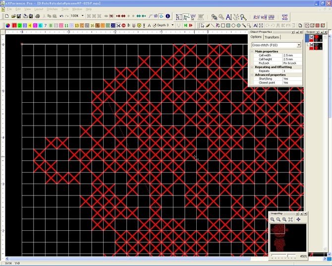Viewport: 332px width, 266px height.
Task: Click the small AI text tool icon
Action: click(256, 25)
